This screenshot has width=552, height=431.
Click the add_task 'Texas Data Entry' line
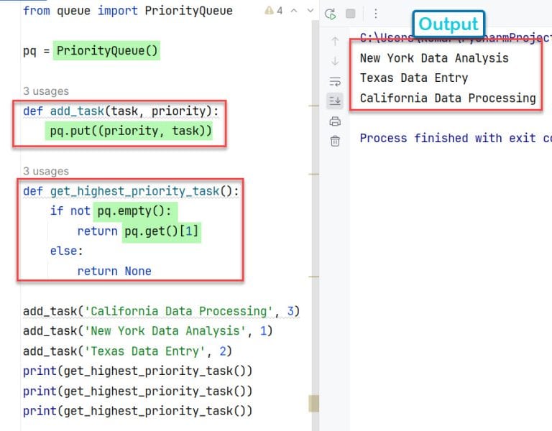pyautogui.click(x=127, y=351)
